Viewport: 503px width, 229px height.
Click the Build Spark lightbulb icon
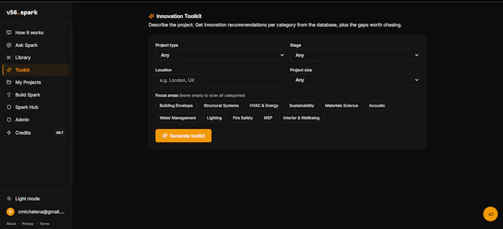[9, 95]
